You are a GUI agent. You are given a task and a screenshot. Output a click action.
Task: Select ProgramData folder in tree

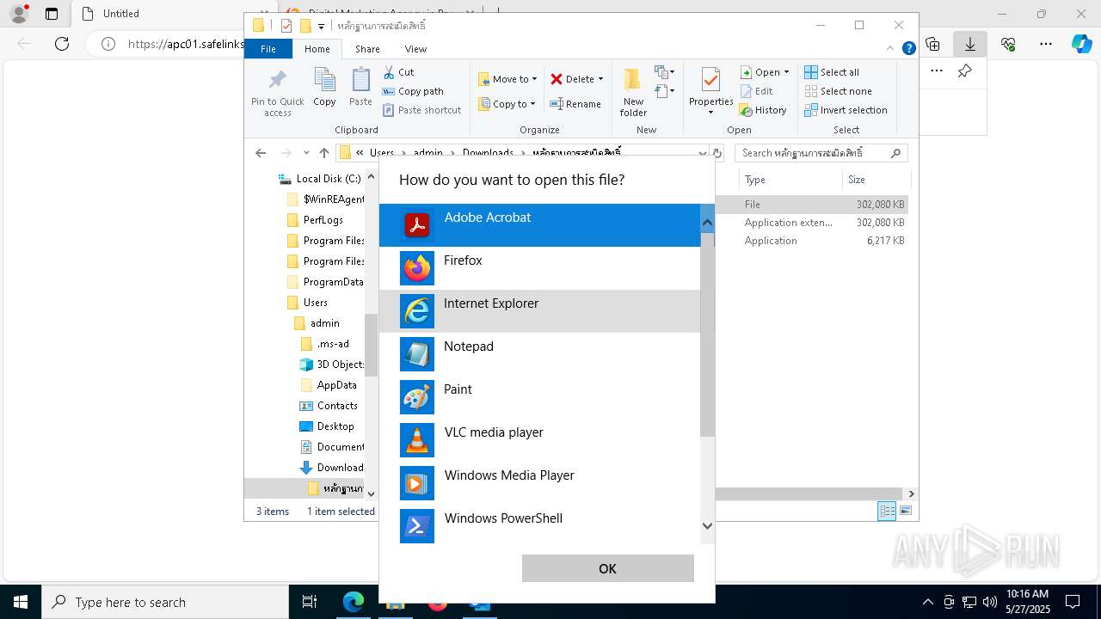click(x=325, y=282)
